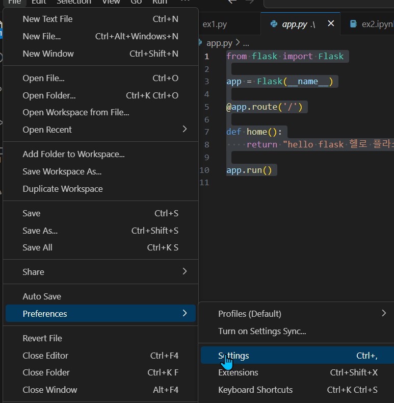Toggle Auto Save option
The height and width of the screenshot is (403, 394).
[x=100, y=296]
